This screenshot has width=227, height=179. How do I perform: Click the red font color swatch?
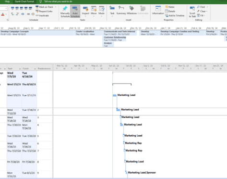tap(2, 14)
